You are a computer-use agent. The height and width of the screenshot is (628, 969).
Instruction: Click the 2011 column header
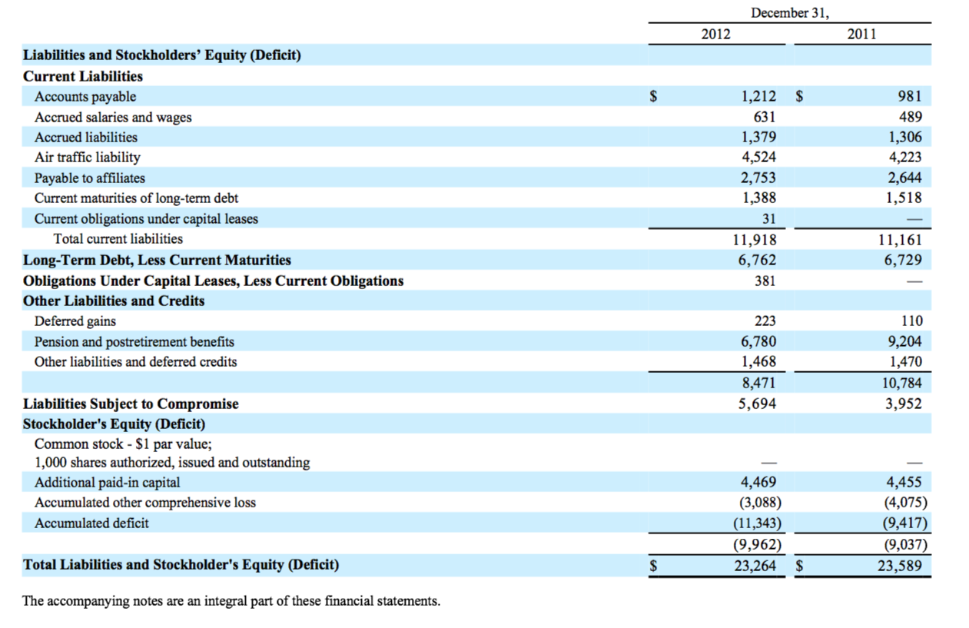pos(862,34)
